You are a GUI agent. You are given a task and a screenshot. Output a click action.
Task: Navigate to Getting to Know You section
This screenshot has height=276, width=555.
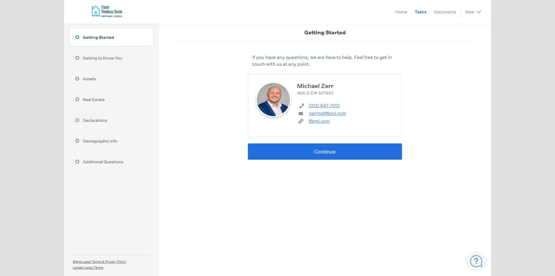tap(102, 58)
